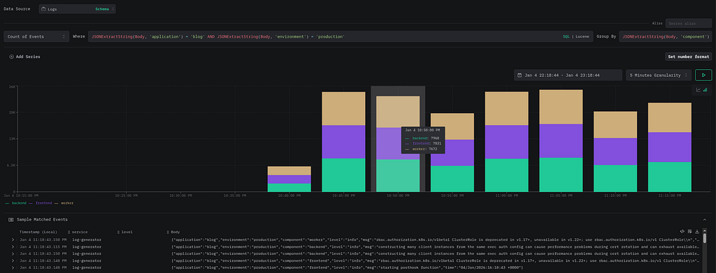Click the events table scroll up arrow
716x273 pixels.
[705, 231]
